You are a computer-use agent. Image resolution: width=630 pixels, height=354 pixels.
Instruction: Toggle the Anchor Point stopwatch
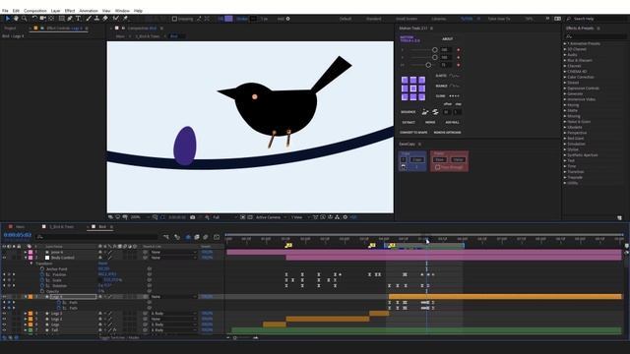pyautogui.click(x=42, y=268)
